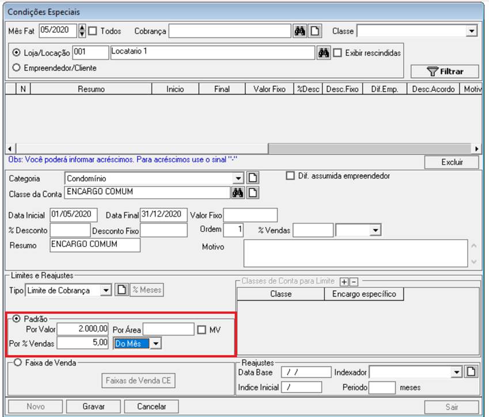Click the Sair button
The image size is (489, 417).
(x=452, y=407)
